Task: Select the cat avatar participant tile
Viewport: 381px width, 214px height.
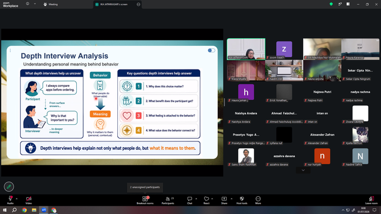Action: tap(360, 135)
